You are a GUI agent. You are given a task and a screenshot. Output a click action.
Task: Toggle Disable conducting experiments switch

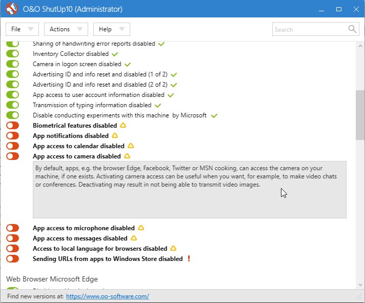13,115
